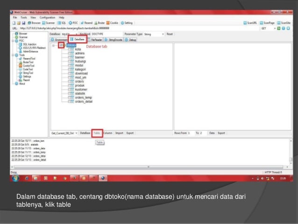The image size is (298, 224).
Task: Open the File menu
Action: pyautogui.click(x=15, y=17)
